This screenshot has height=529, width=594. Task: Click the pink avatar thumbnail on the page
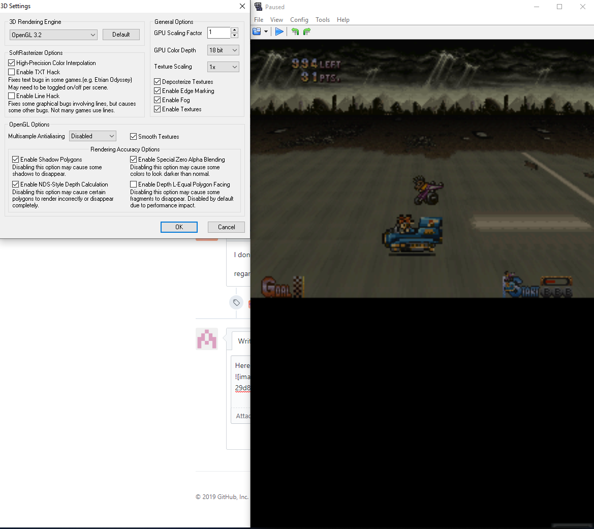(207, 339)
